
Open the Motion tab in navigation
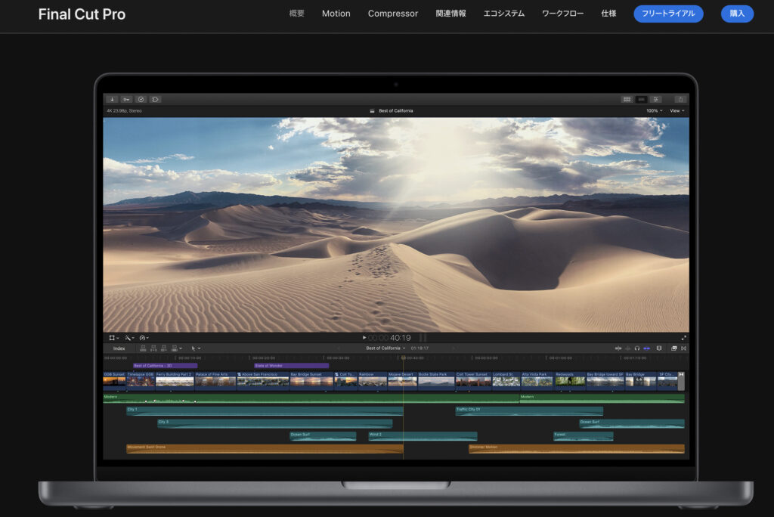336,14
